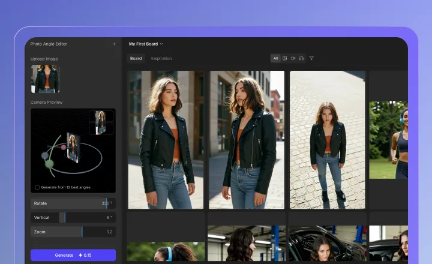Select the green camera handle in preview

pos(49,164)
